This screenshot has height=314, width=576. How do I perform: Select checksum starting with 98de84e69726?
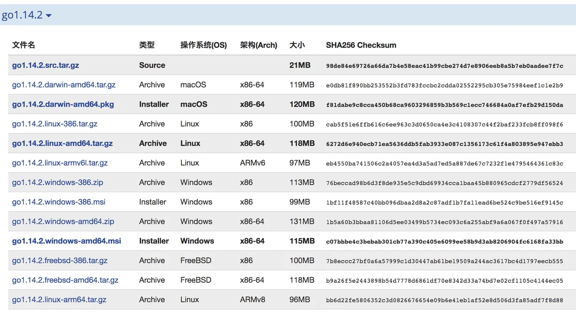click(x=444, y=66)
